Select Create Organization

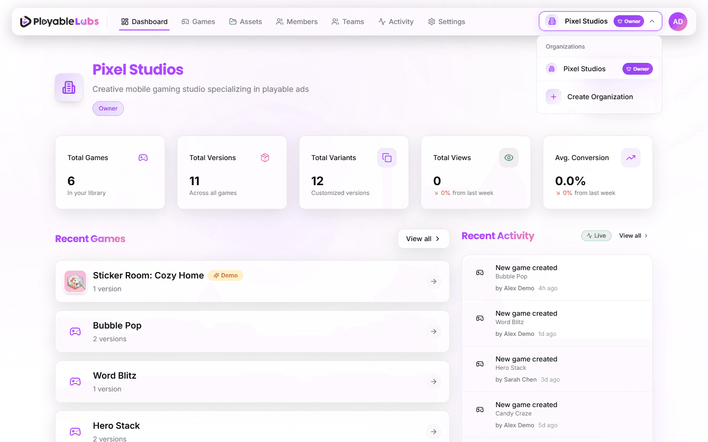click(600, 97)
